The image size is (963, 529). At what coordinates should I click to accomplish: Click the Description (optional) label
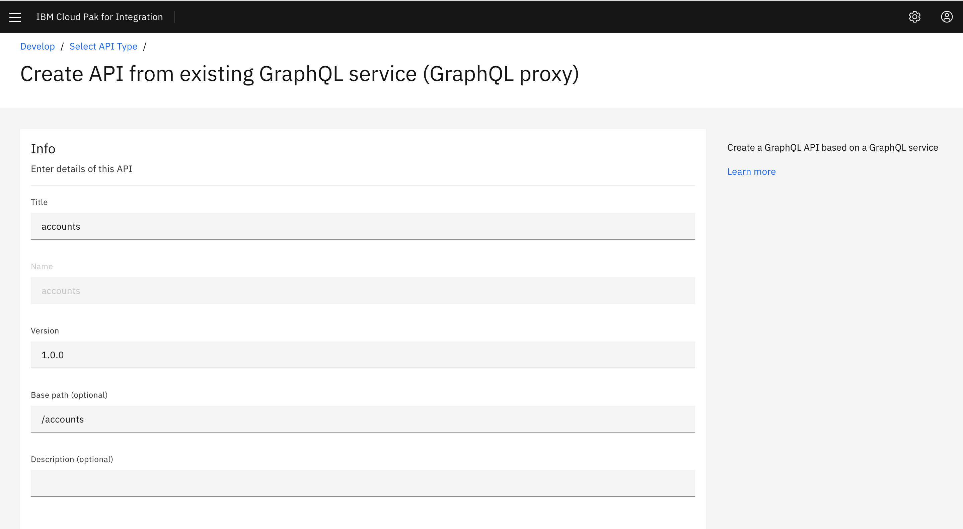tap(72, 459)
